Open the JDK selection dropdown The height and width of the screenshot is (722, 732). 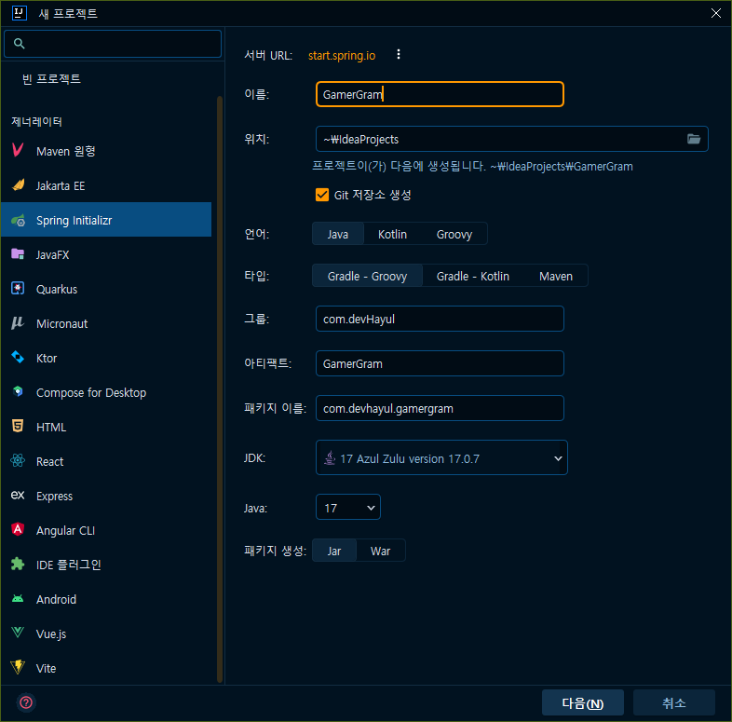coord(441,457)
